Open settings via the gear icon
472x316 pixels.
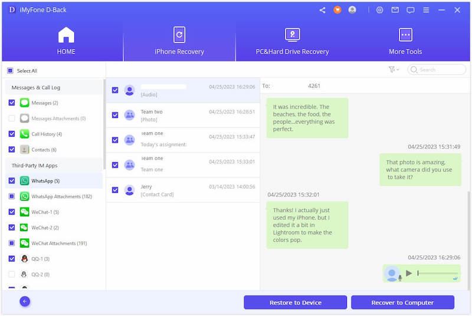pyautogui.click(x=380, y=10)
